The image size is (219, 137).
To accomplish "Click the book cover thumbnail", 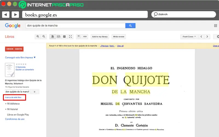I will click(x=10, y=70).
